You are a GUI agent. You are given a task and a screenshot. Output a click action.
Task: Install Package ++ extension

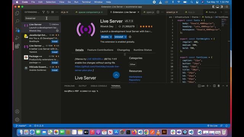(x=55, y=62)
